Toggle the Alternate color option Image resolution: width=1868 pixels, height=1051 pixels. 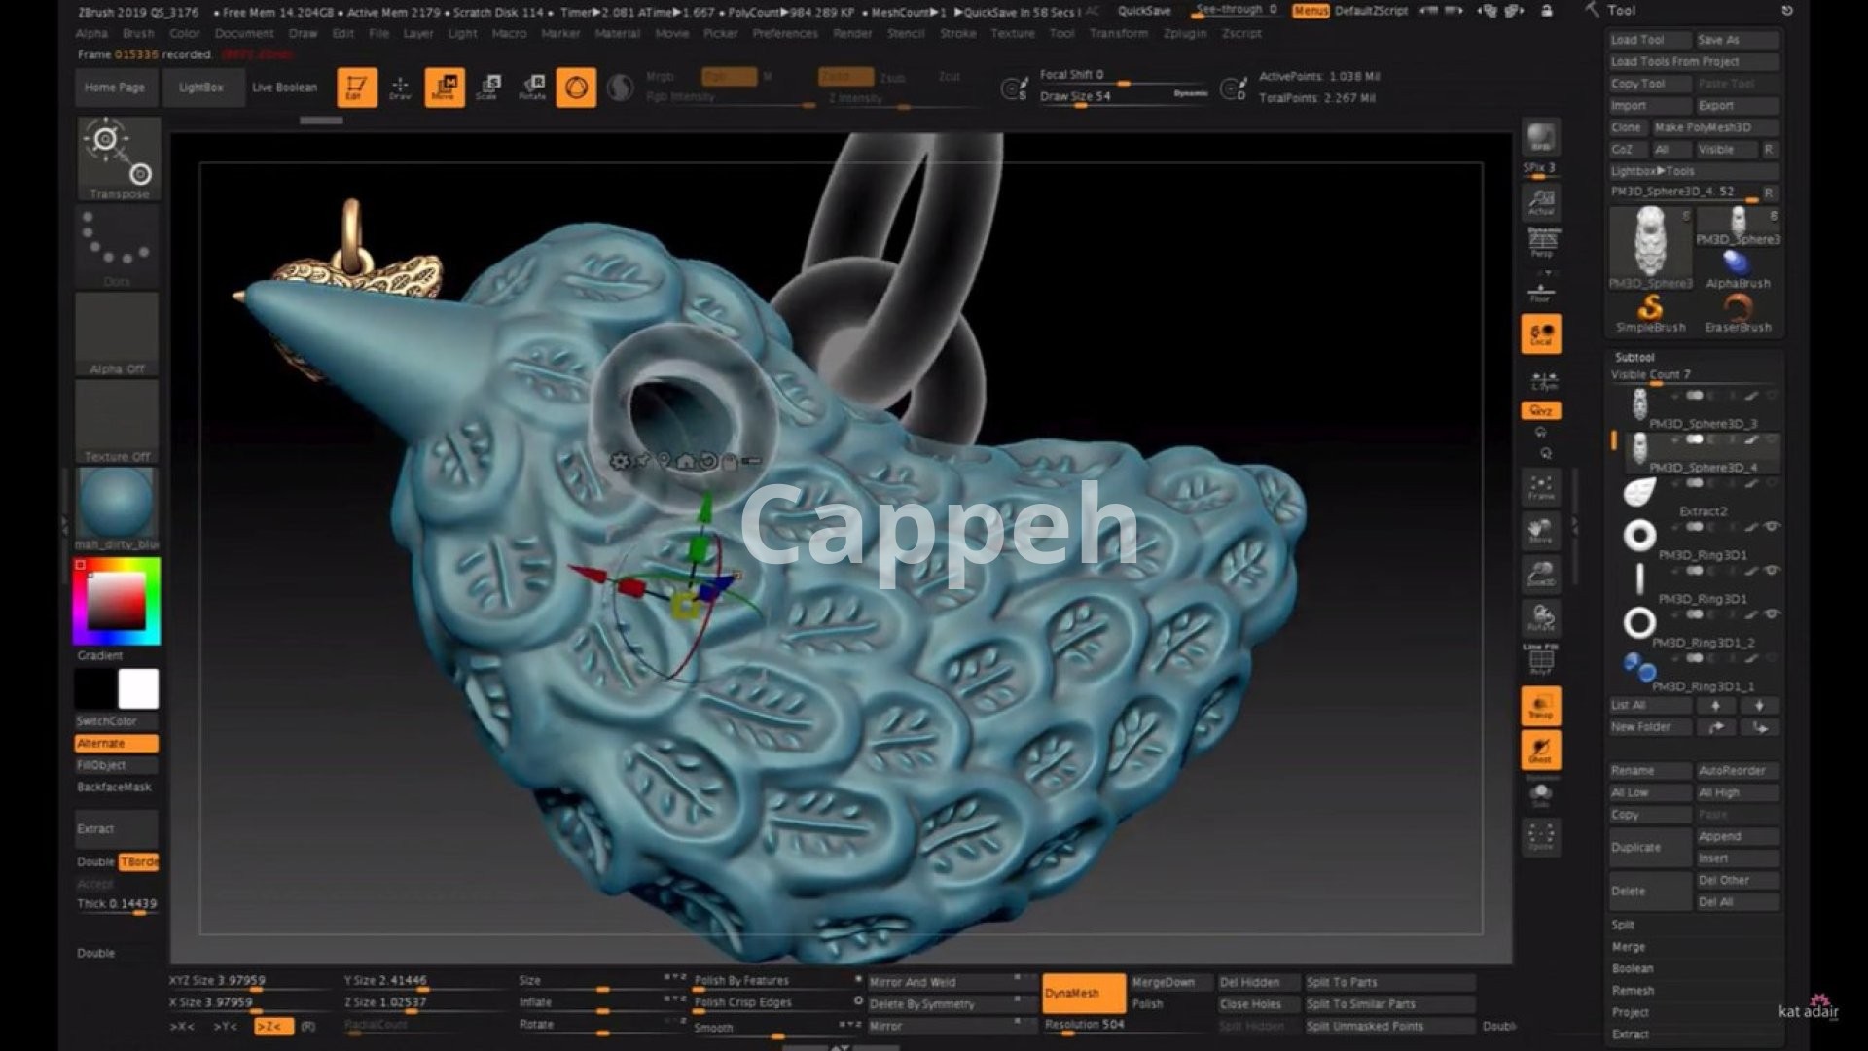tap(116, 744)
